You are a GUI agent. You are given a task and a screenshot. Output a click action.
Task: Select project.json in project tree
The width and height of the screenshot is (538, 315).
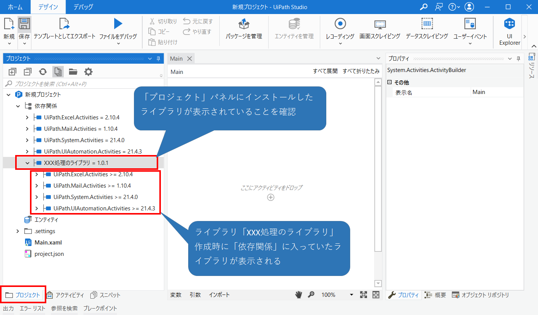pyautogui.click(x=49, y=254)
